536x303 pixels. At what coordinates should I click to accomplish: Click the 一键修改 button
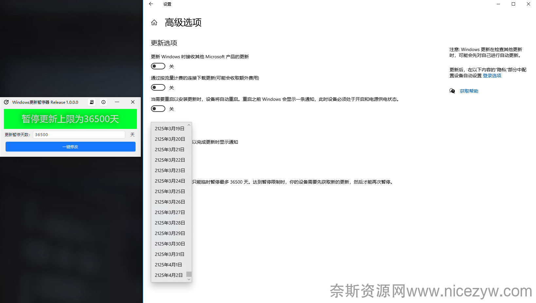click(x=70, y=147)
